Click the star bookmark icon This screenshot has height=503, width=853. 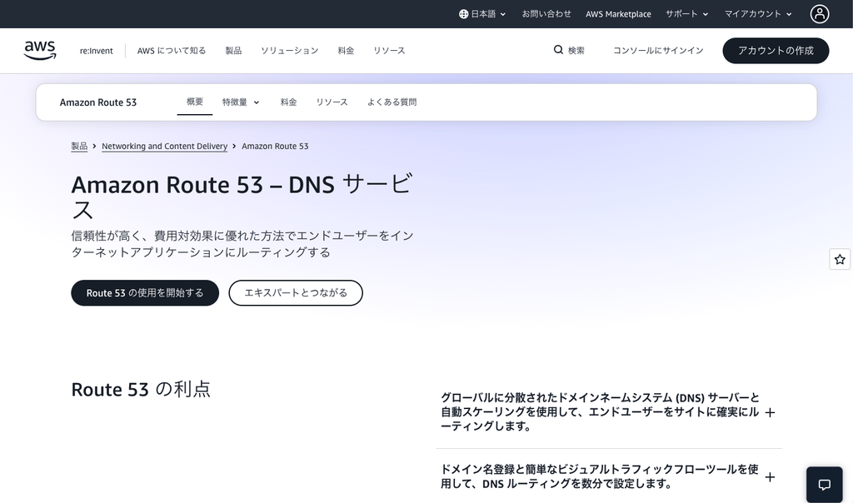pos(840,259)
